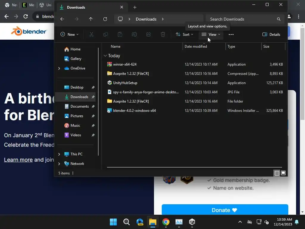Open Videos in the navigation pane
Screen dimensions: 305x229
tap(75, 135)
